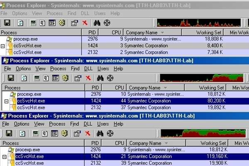The image size is (249, 166).
Task: Collapse ccSvcHst.exe 1424 tree in top window
Action: [x=3, y=46]
